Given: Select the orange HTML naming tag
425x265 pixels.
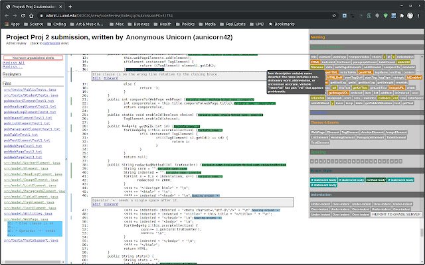Looking at the screenshot, I should click(x=315, y=62).
